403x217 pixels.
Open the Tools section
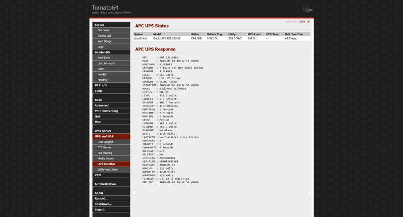click(x=111, y=91)
